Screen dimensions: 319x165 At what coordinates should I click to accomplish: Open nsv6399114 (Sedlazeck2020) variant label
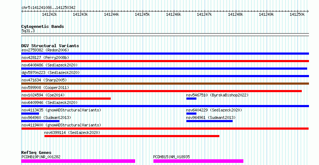72,132
